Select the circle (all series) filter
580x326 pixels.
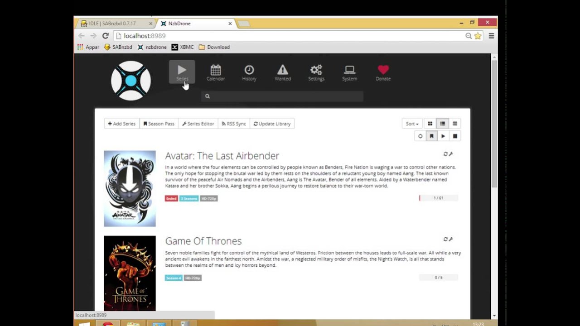(420, 136)
